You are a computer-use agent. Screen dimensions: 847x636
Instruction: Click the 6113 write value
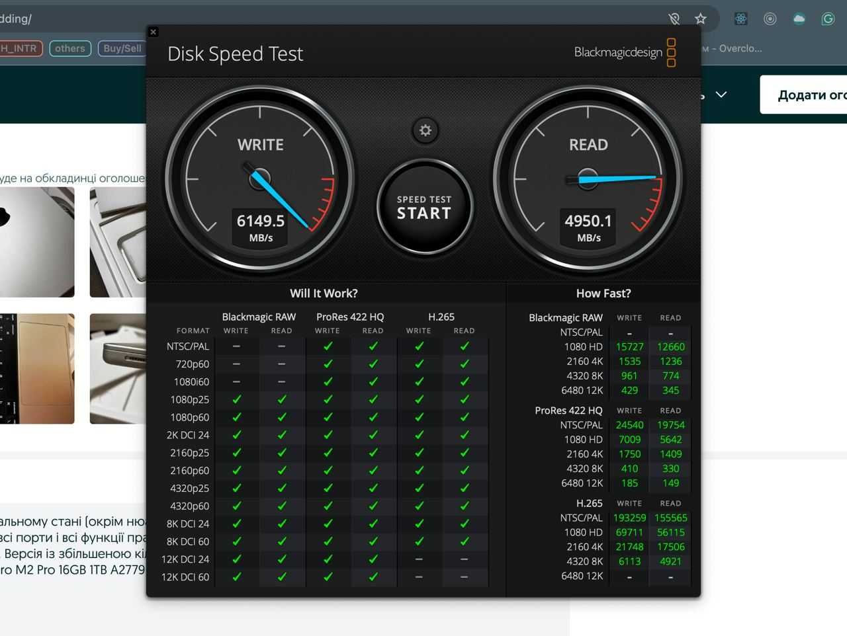pos(629,561)
